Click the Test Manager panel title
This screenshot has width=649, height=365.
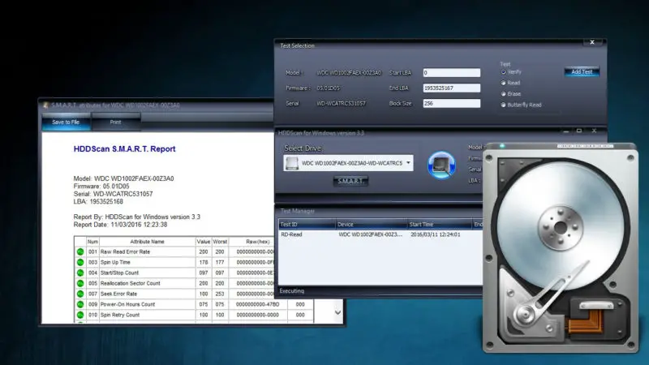pyautogui.click(x=298, y=211)
